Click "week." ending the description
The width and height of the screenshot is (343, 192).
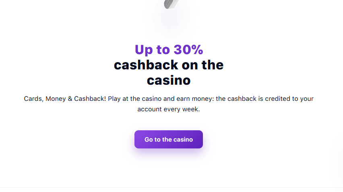click(x=191, y=109)
